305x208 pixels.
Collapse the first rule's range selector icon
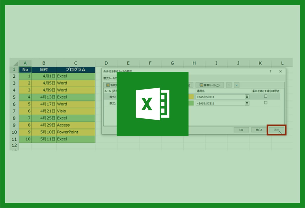[247, 97]
